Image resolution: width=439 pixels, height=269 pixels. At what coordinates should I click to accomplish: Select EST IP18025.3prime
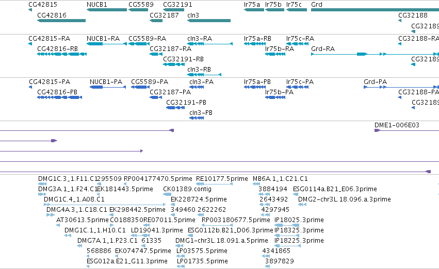(299, 220)
